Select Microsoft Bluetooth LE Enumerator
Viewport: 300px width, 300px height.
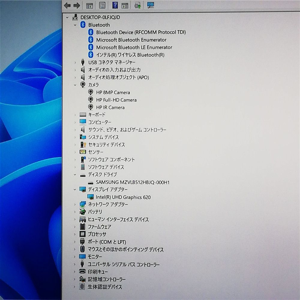pyautogui.click(x=134, y=47)
